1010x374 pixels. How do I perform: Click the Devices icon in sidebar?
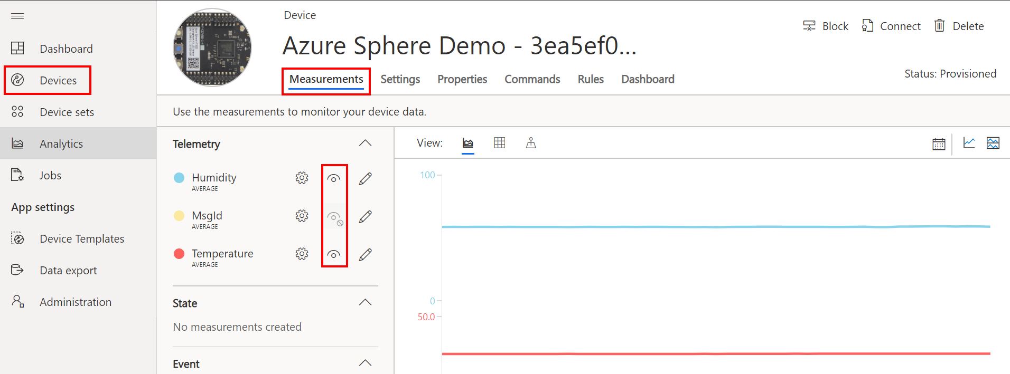click(x=17, y=80)
